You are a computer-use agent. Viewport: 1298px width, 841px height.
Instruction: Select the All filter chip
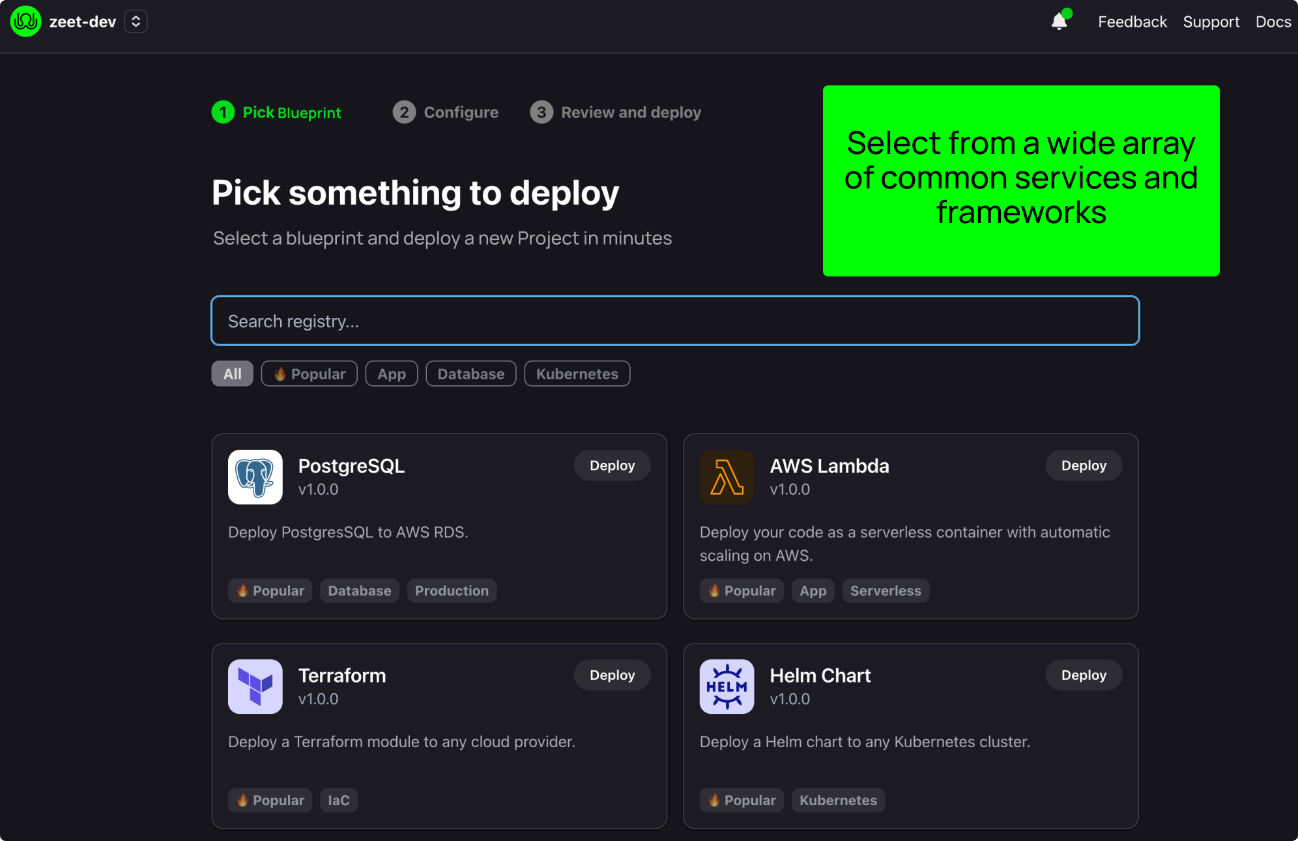(233, 374)
